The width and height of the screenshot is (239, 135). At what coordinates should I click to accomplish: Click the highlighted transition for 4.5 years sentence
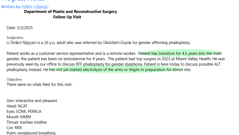pyautogui.click(x=180, y=53)
